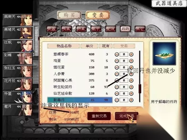This screenshot has height=140, width=187.
Task: Click 完成交易 to finish transaction
Action: 126,116
